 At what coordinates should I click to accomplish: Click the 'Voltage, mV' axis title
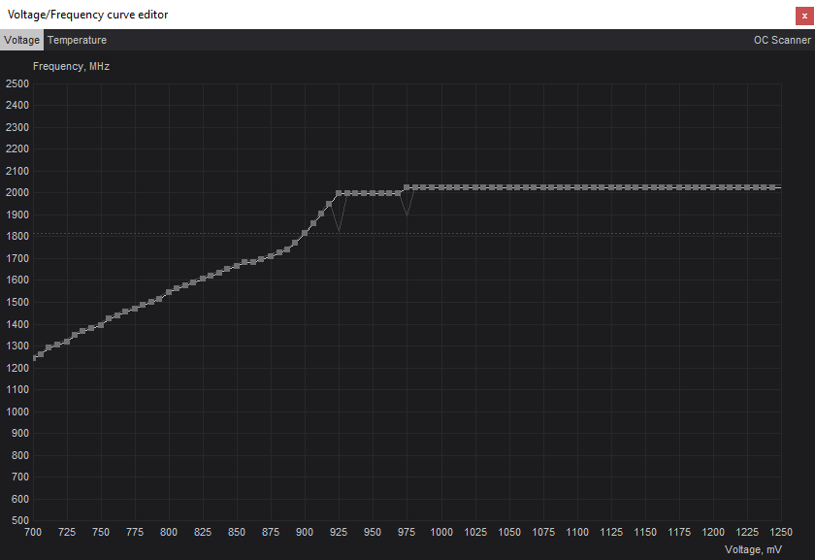click(753, 549)
